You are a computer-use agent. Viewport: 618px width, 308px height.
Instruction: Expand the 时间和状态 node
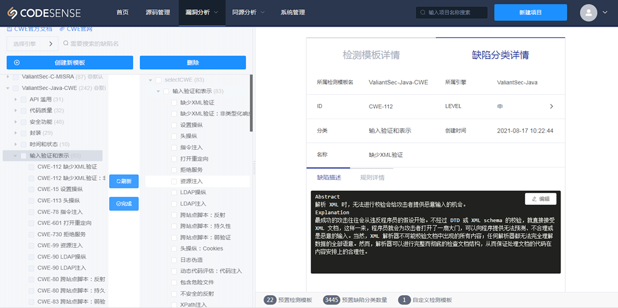[16, 144]
